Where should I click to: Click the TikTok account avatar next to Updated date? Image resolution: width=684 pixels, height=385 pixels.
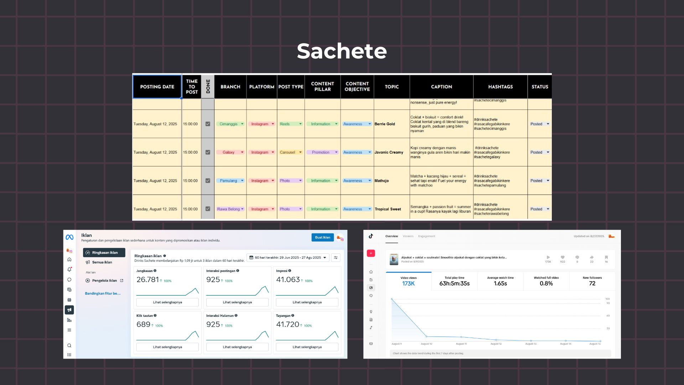[x=611, y=236]
